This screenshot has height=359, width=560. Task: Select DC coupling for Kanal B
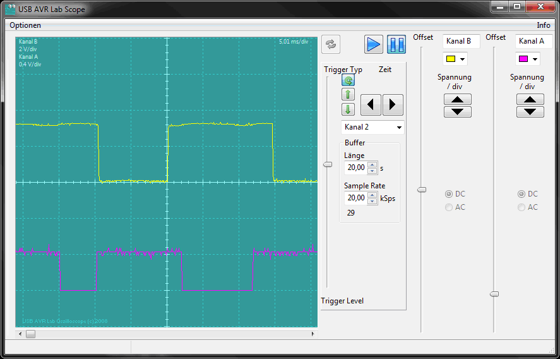pos(455,194)
